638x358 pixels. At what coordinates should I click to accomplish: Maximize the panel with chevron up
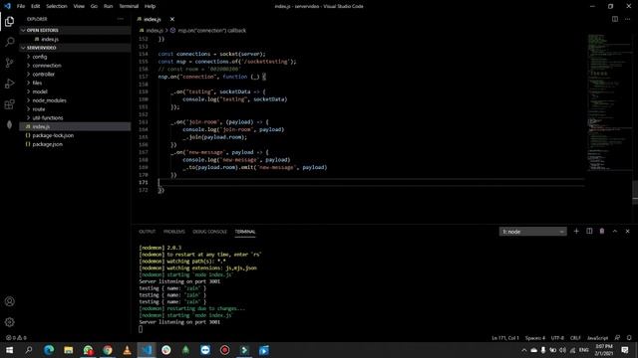pos(615,232)
